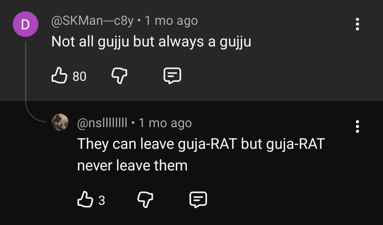
Task: Visit the @SKMan---c8y channel link
Action: point(92,21)
